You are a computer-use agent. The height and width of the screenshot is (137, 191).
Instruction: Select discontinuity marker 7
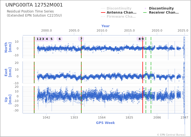(x=81, y=39)
